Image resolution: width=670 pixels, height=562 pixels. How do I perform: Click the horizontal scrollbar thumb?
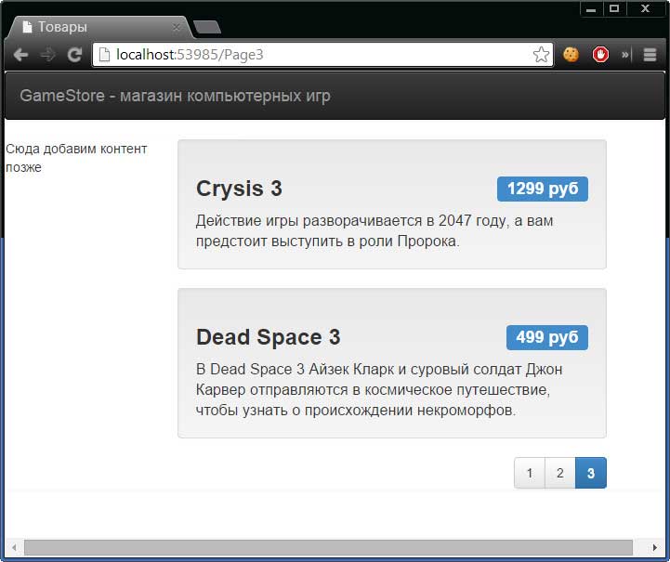(x=328, y=547)
